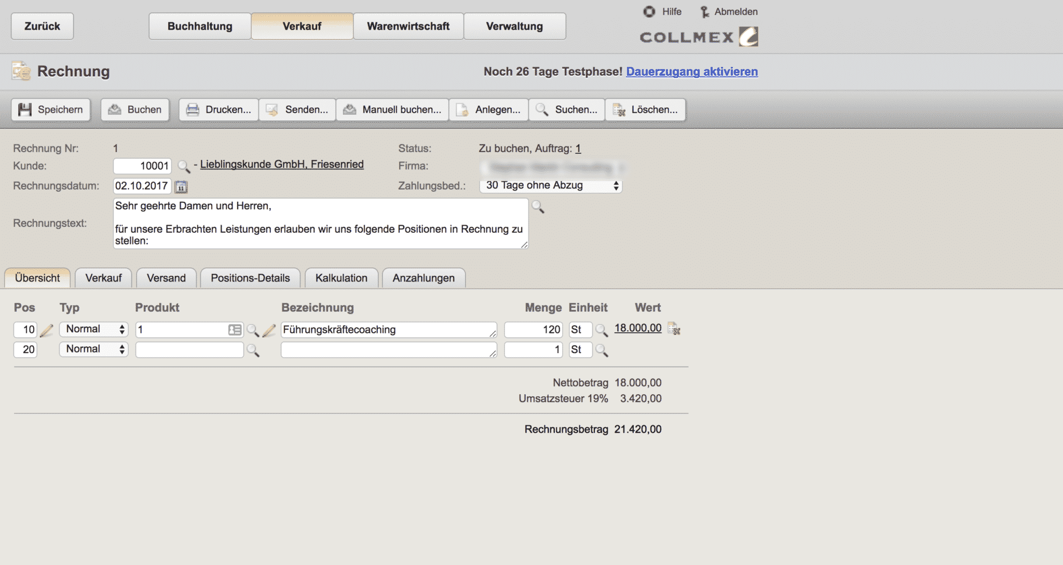
Task: Switch to the Kalkulation tab
Action: pyautogui.click(x=342, y=278)
